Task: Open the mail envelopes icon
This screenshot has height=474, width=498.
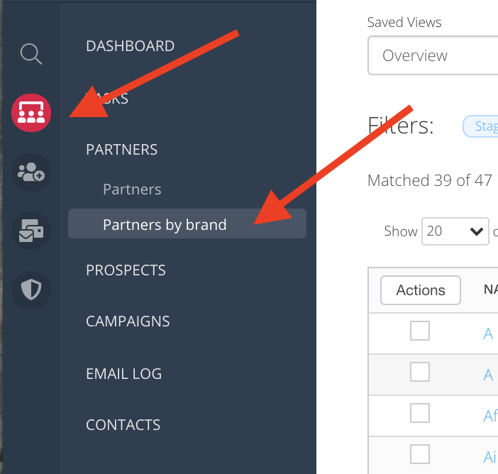Action: click(x=31, y=231)
